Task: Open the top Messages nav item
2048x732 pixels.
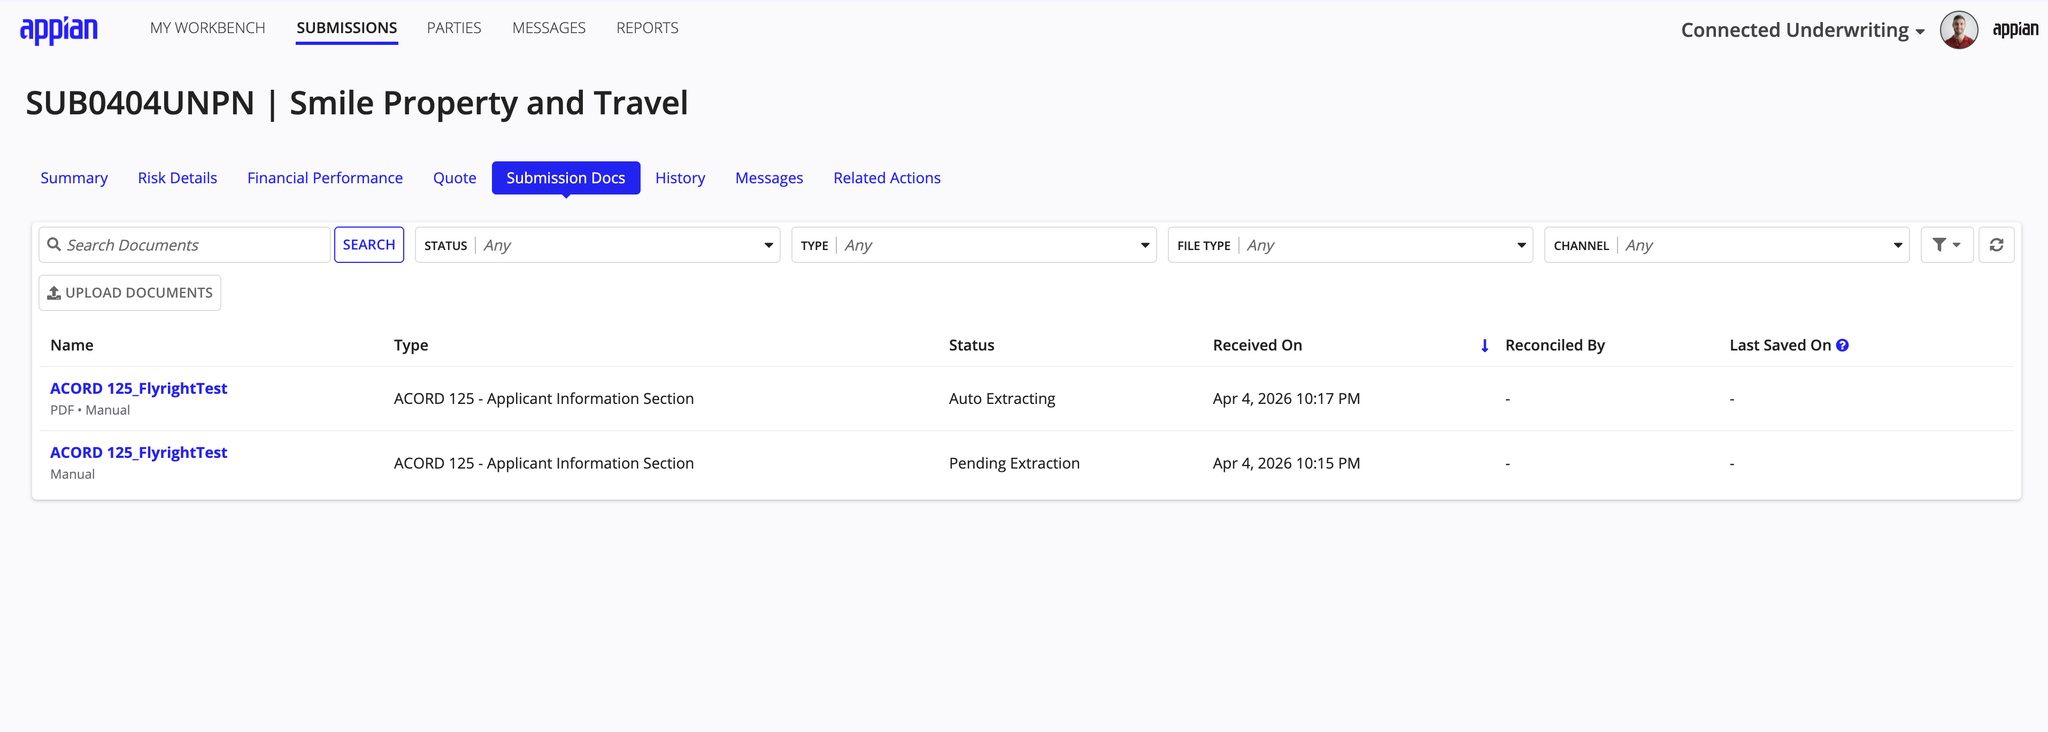Action: coord(549,28)
